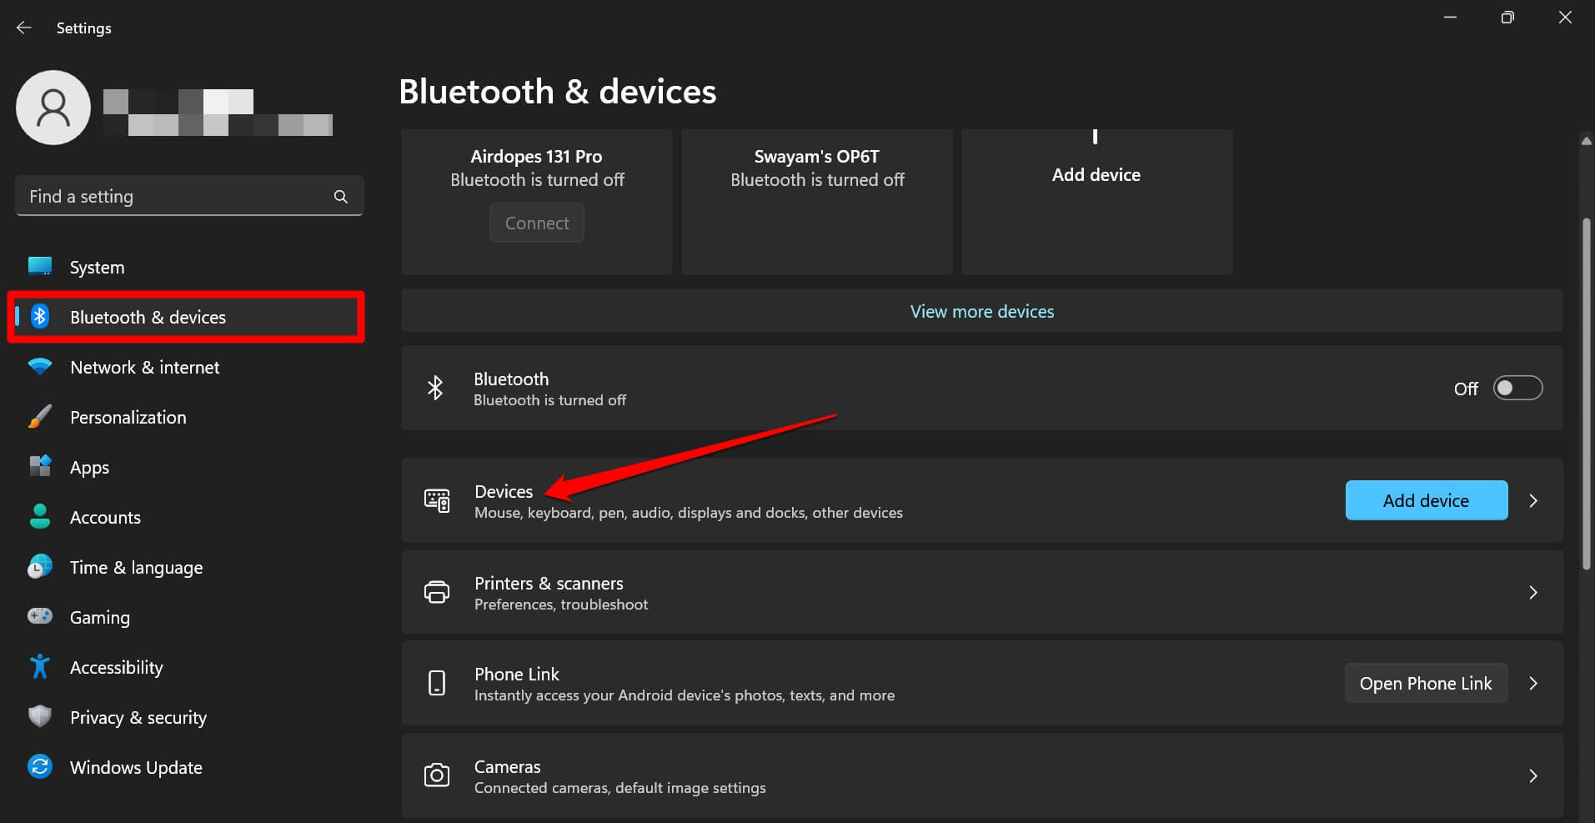The height and width of the screenshot is (823, 1595).
Task: Click the back arrow in Settings header
Action: (x=24, y=28)
